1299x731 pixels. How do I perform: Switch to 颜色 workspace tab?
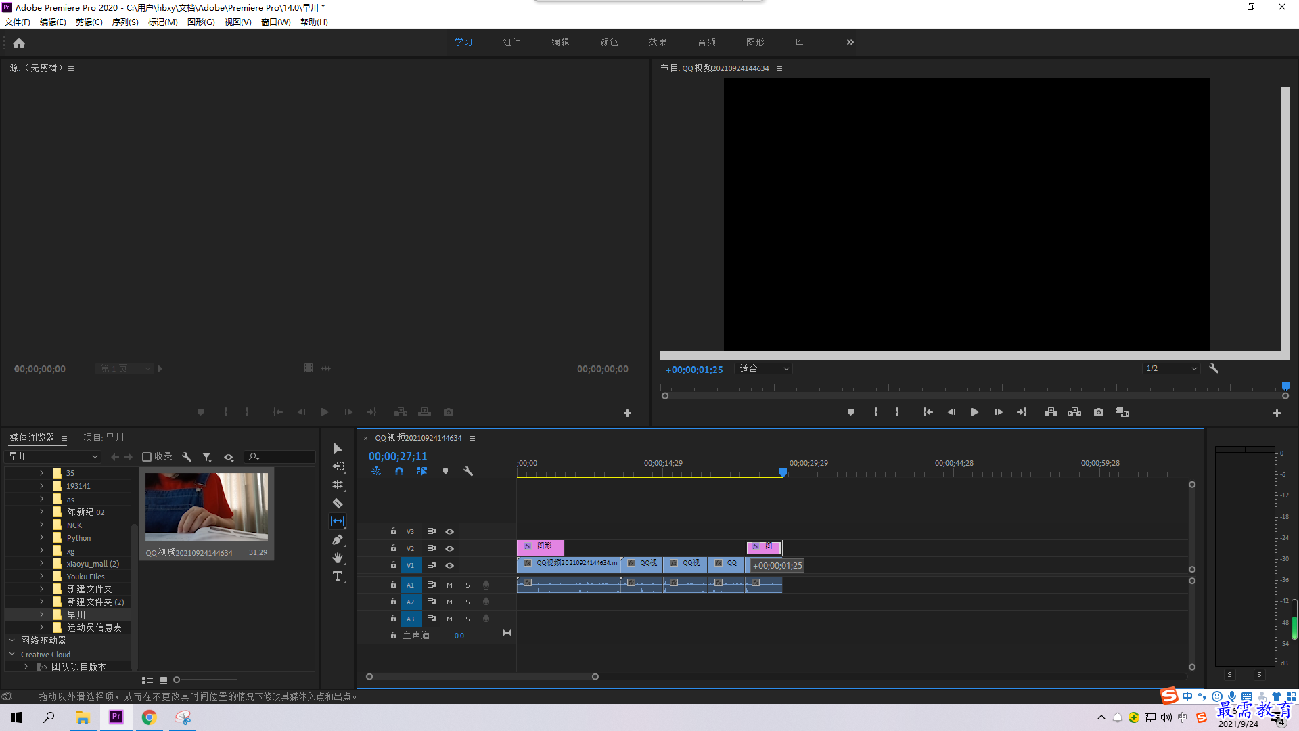click(x=609, y=42)
